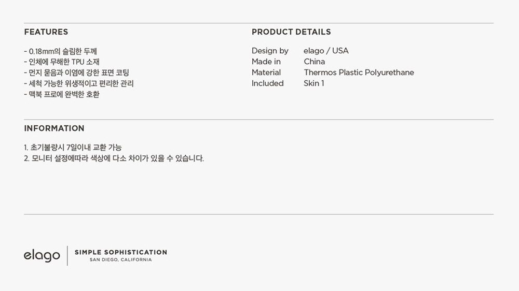Click the Skin 1 value
Viewport: 519px width, 291px height.
click(x=314, y=83)
